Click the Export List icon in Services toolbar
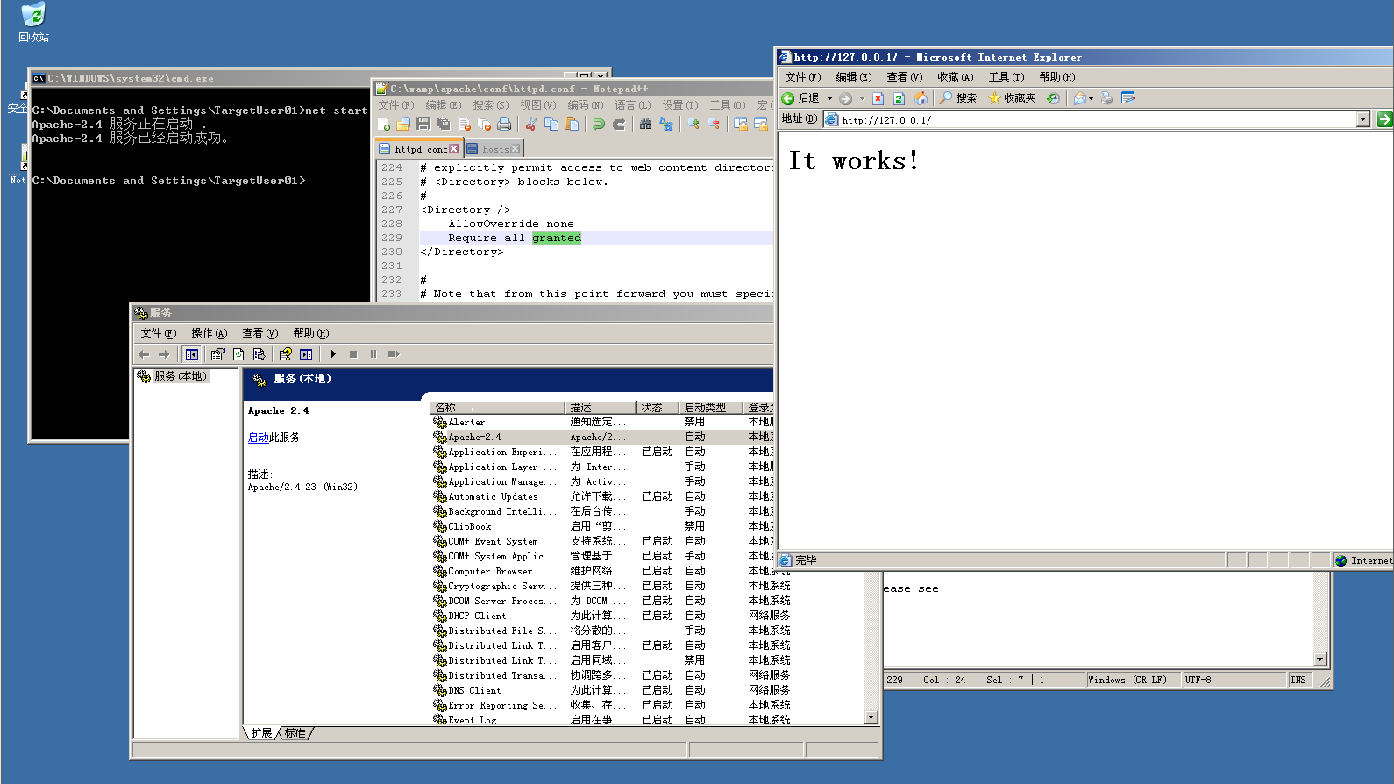 pyautogui.click(x=259, y=354)
